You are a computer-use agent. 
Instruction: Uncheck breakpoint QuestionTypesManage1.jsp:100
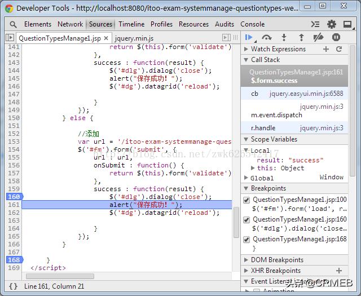tap(246, 200)
